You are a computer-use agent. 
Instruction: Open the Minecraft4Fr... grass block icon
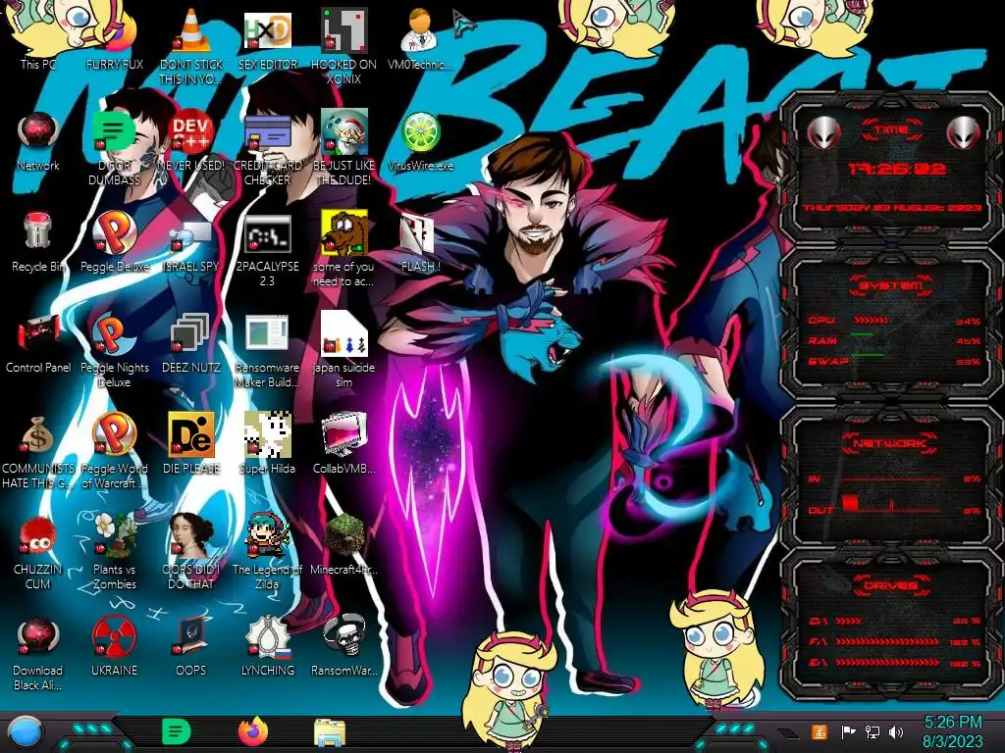point(344,544)
